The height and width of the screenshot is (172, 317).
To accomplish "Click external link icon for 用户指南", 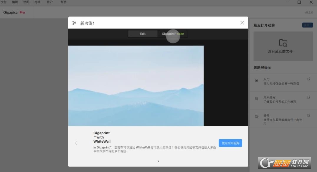I will click(x=308, y=97).
